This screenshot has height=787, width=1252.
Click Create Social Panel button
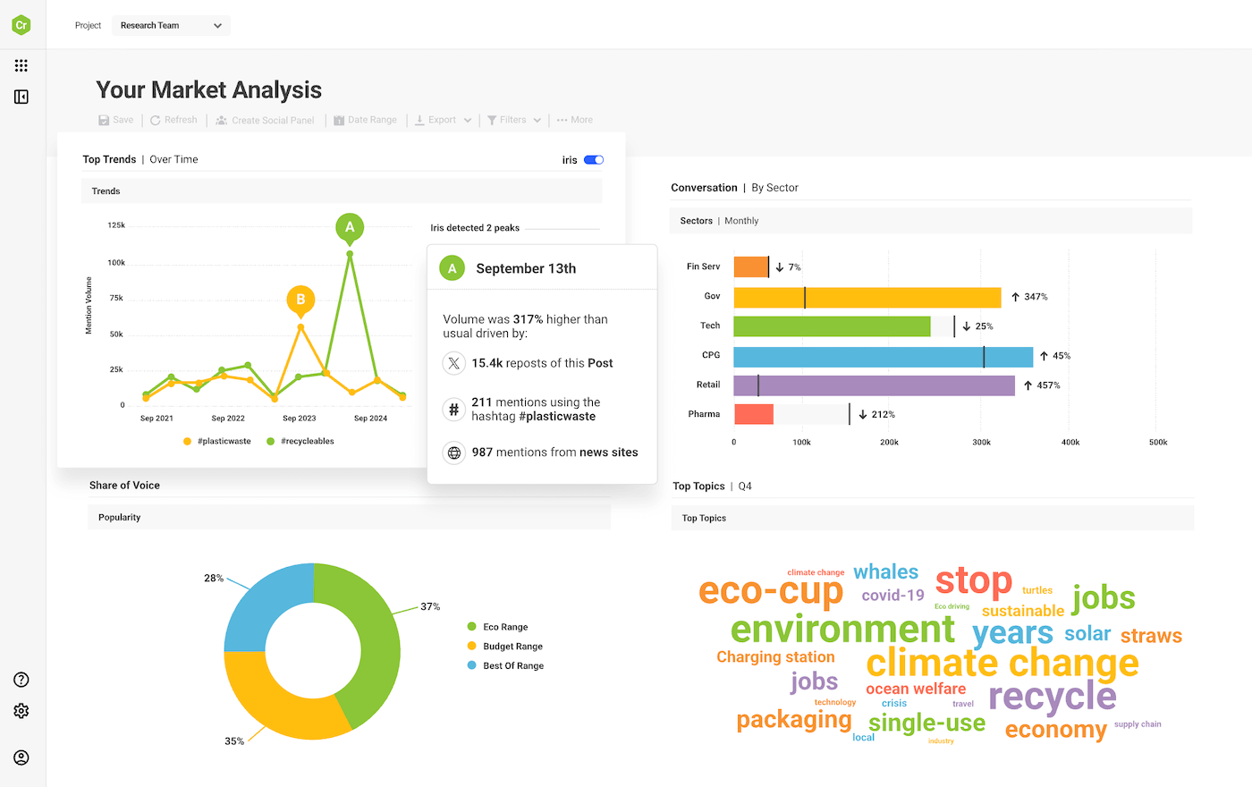point(266,120)
